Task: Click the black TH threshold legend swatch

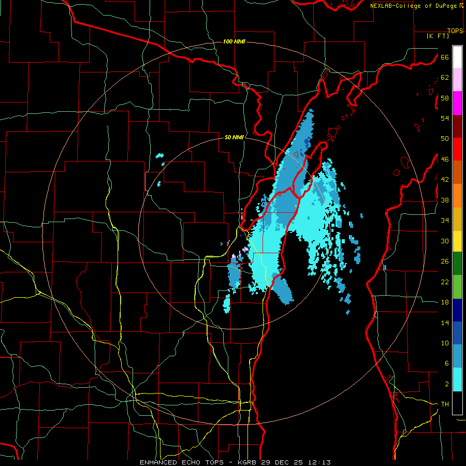Action: [x=457, y=403]
